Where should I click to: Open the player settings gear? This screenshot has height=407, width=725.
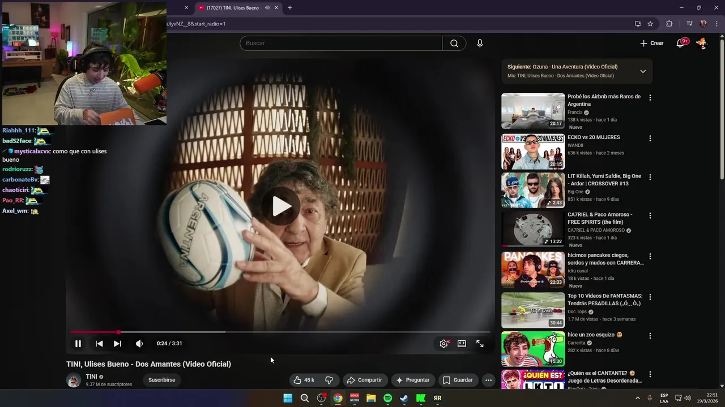click(x=444, y=344)
